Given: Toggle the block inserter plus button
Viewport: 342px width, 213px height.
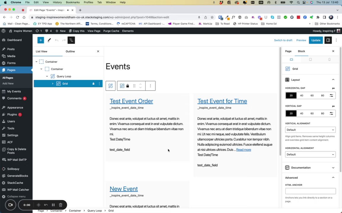Looking at the screenshot, I should 41,40.
